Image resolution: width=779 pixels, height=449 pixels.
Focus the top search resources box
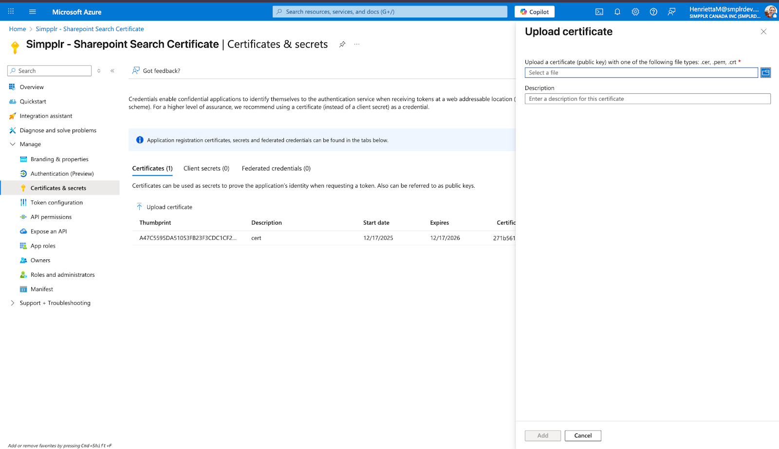pyautogui.click(x=389, y=12)
